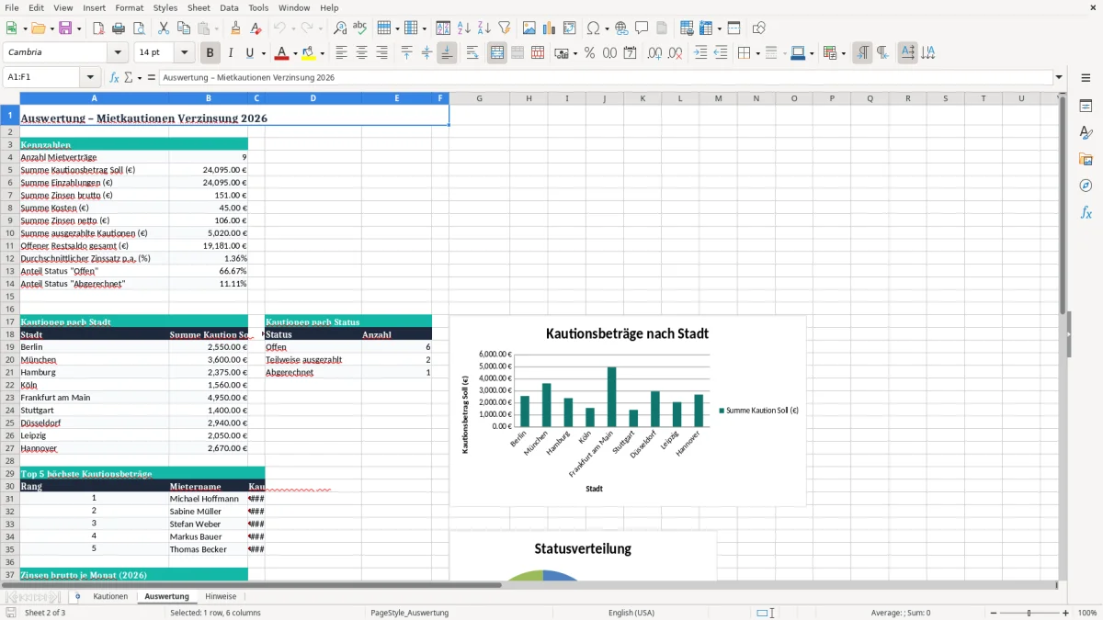
Task: Open the File menu
Action: [x=11, y=7]
